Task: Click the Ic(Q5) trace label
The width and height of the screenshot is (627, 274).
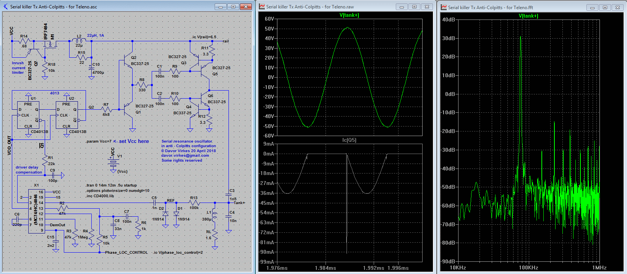Action: point(349,140)
